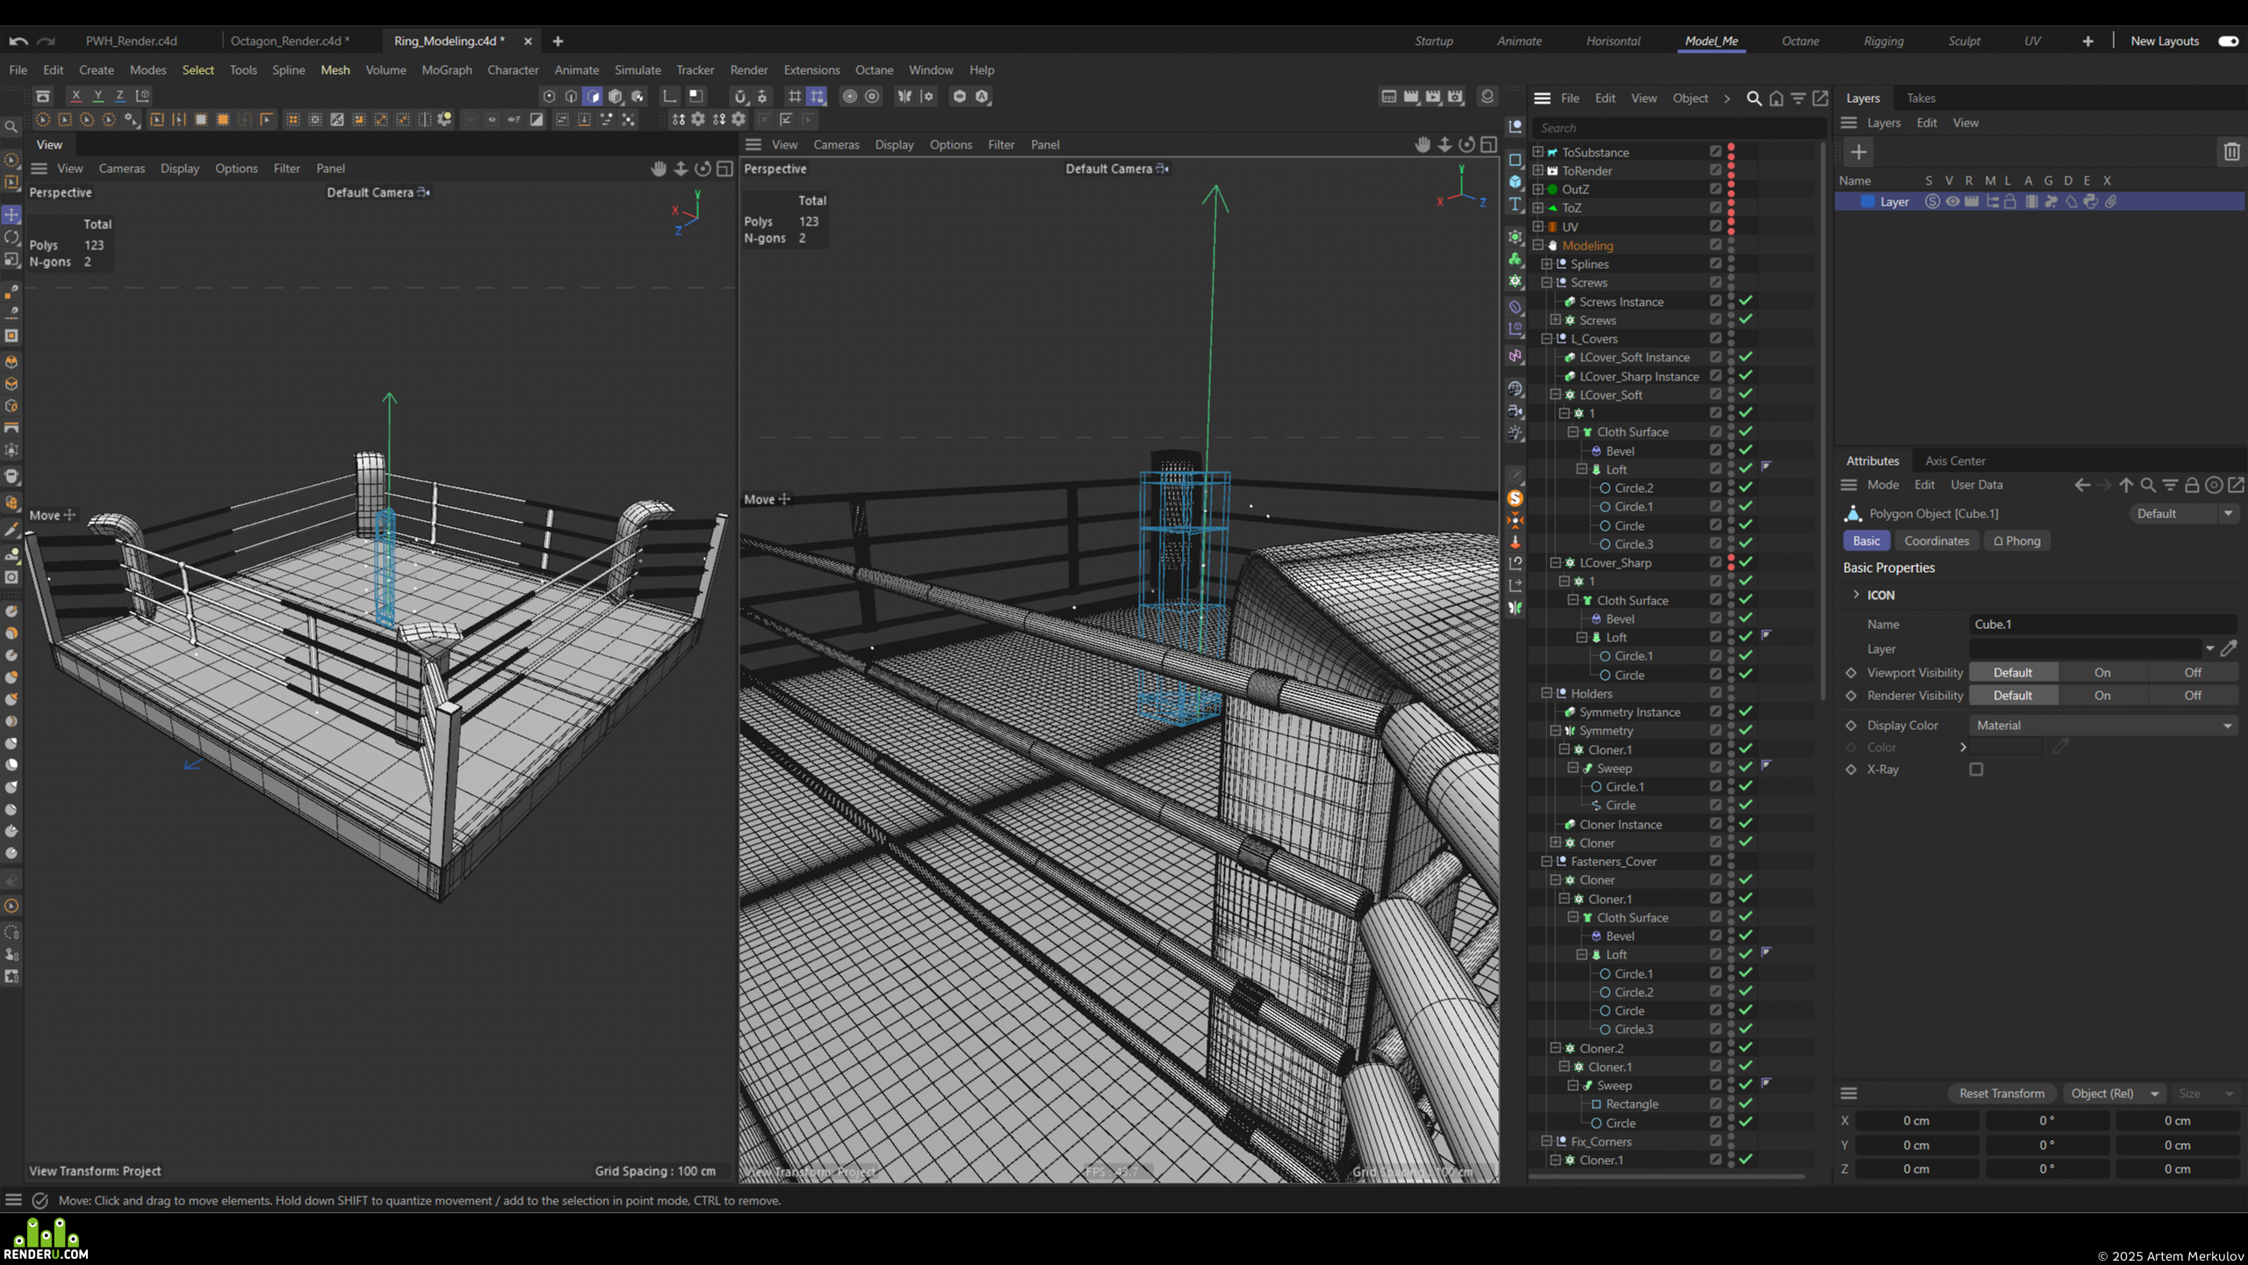Click the Reset Transform button
Image resolution: width=2248 pixels, height=1265 pixels.
tap(2001, 1094)
